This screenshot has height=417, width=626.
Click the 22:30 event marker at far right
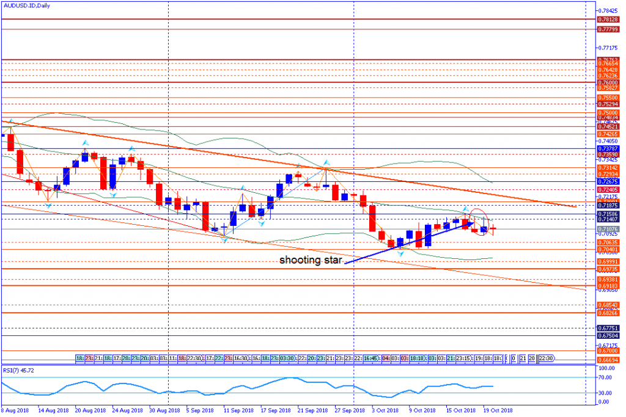[x=547, y=358]
